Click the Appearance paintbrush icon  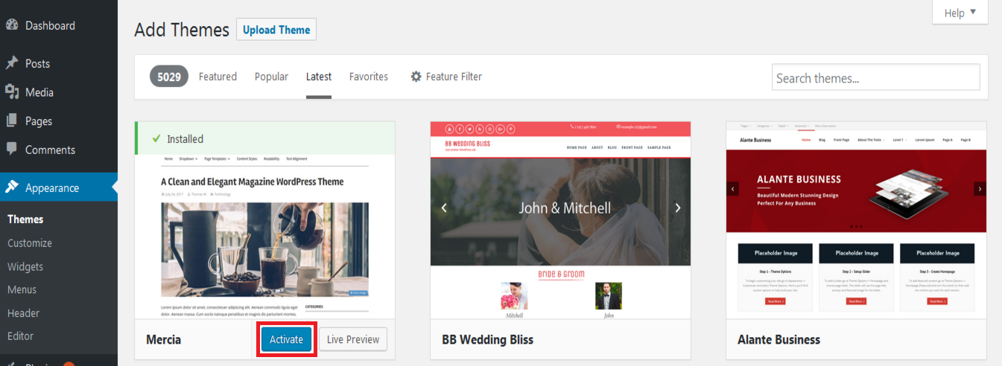(11, 187)
